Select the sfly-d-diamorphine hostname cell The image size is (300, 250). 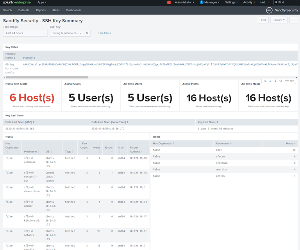click(32, 189)
